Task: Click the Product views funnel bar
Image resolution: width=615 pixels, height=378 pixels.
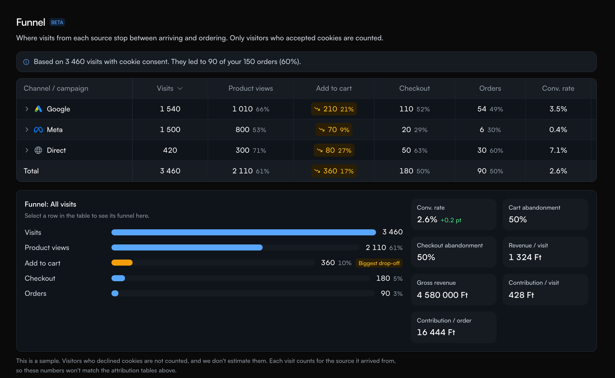Action: (187, 248)
